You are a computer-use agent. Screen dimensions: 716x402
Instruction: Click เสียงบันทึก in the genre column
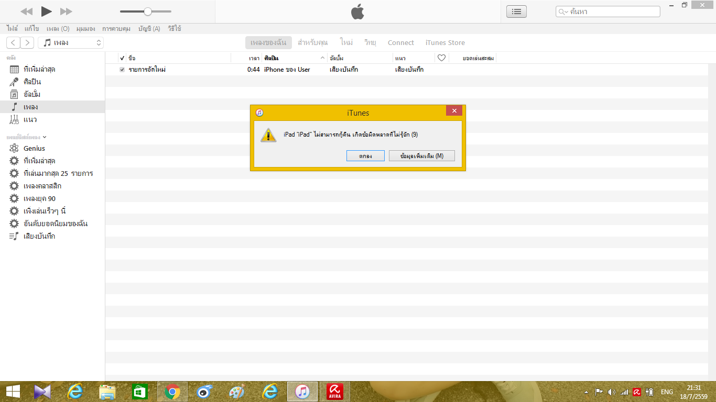pos(409,70)
